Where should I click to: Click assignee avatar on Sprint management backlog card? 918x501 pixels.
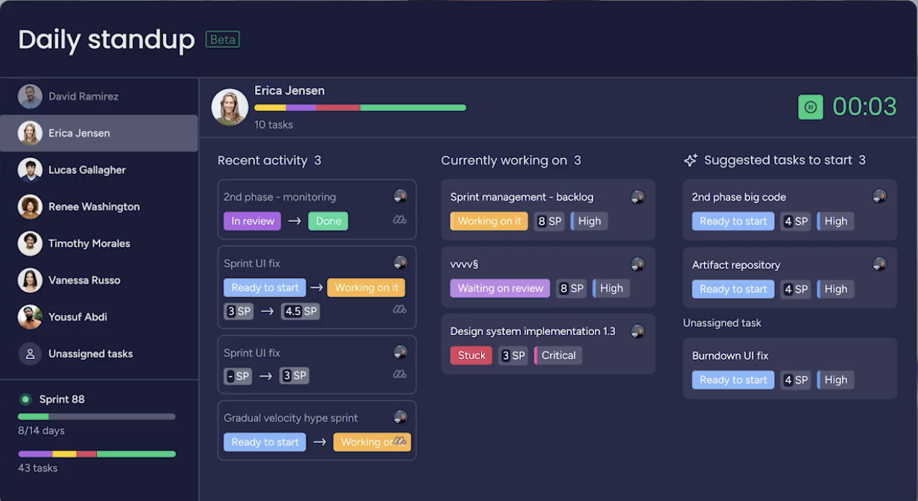(638, 197)
